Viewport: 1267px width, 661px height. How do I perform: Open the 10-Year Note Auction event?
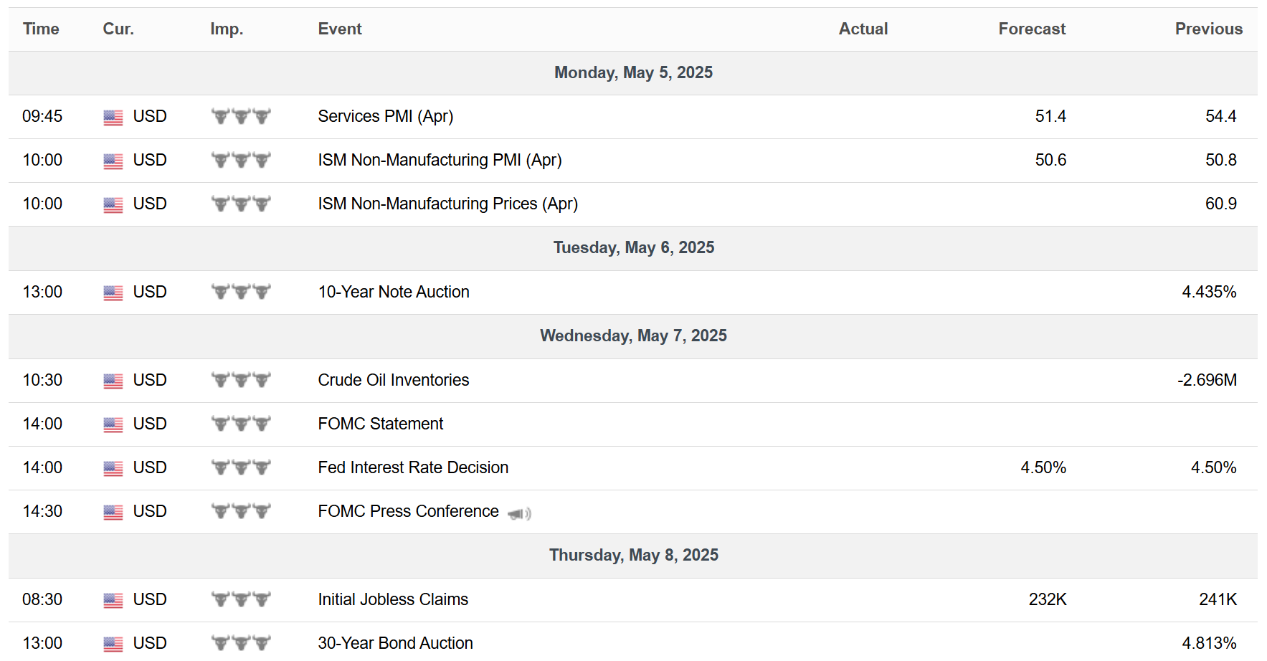click(394, 292)
